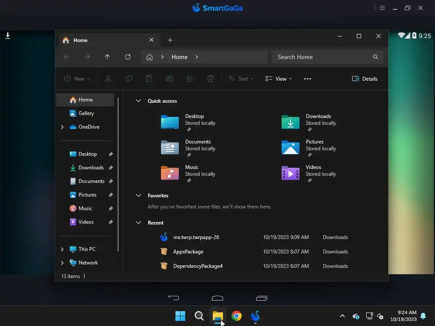Click the SmartGaGa taskbar icon
Screen dimensions: 435x326
(255, 316)
